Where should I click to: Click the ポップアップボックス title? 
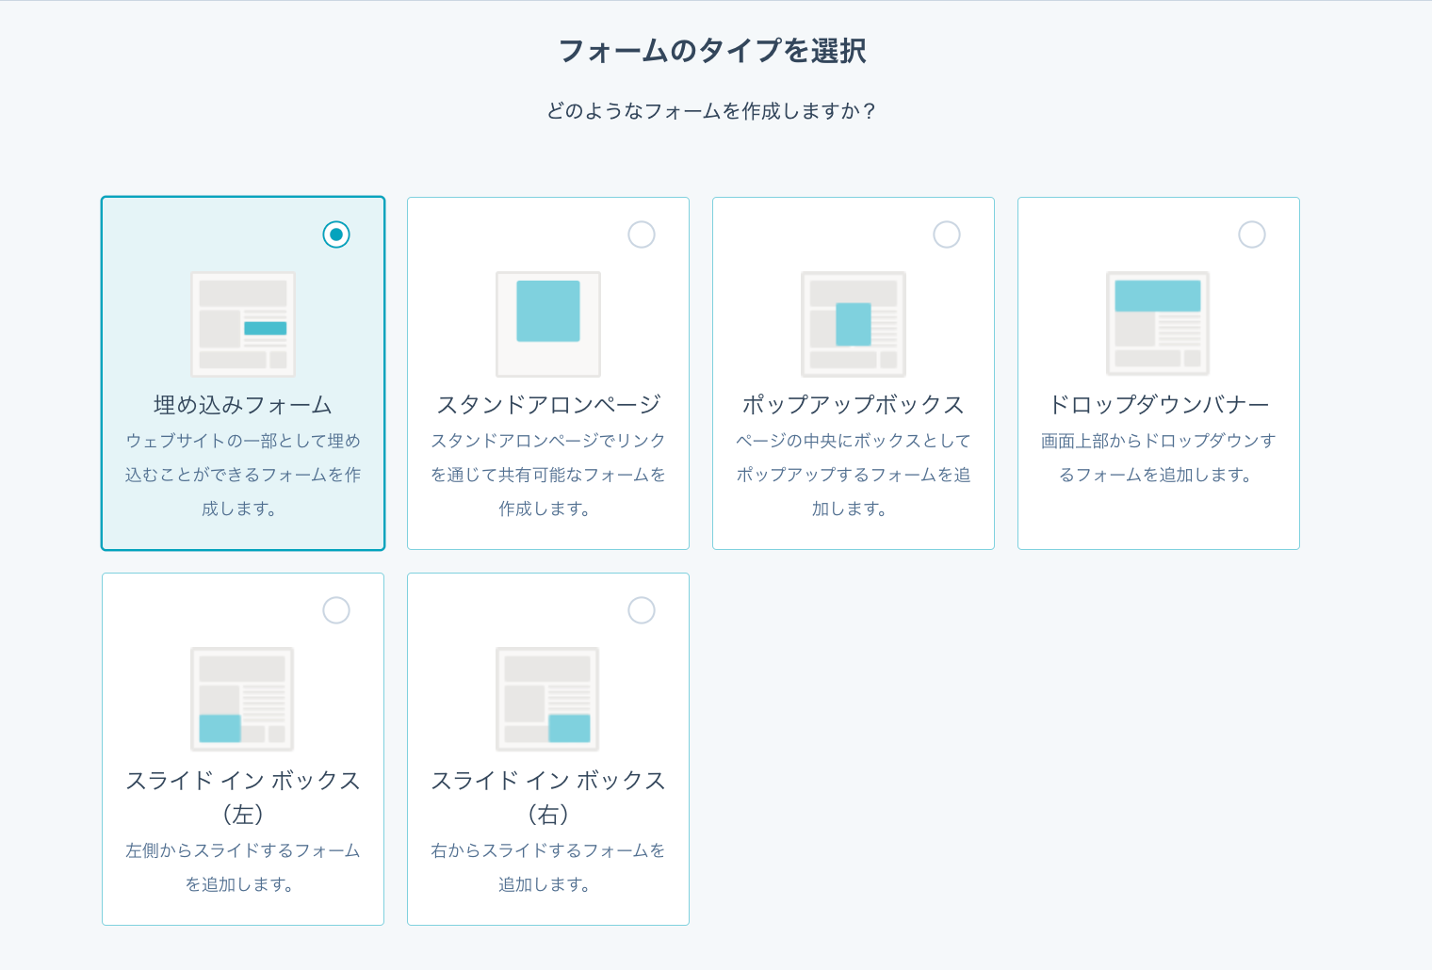[854, 405]
